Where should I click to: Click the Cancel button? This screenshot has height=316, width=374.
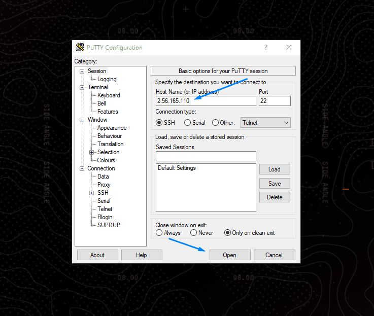point(275,255)
